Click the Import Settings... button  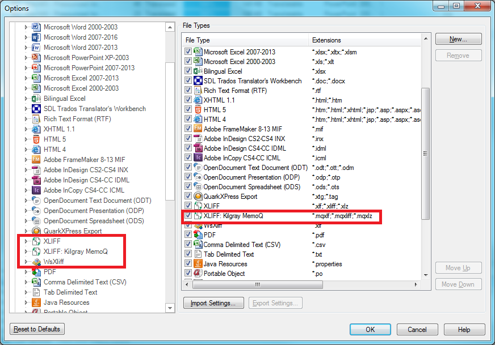213,303
